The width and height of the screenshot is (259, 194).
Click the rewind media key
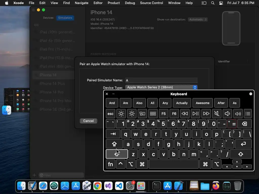click(185, 114)
